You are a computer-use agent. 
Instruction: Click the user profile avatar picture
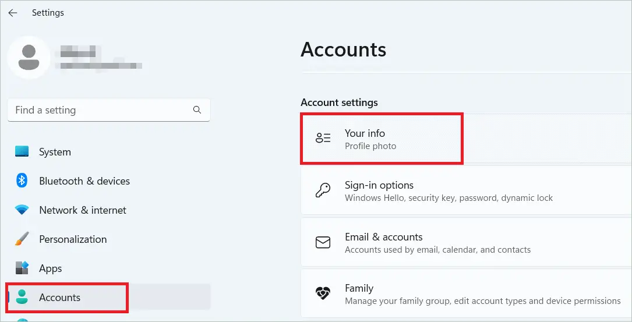coord(29,58)
